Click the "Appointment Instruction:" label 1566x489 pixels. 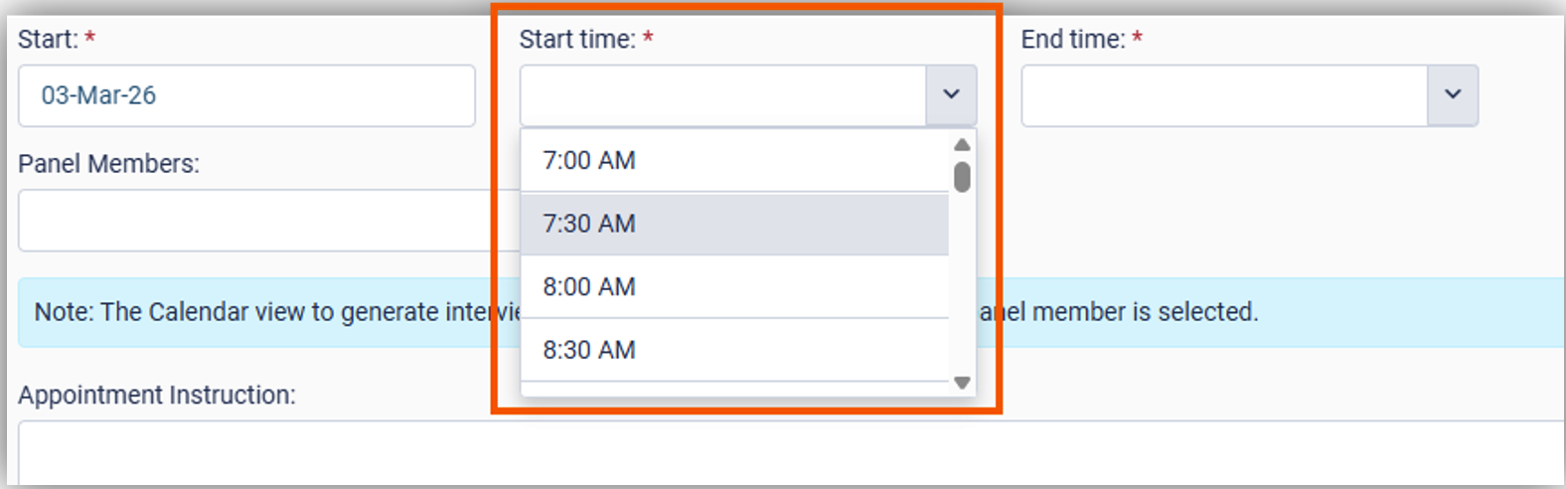157,396
